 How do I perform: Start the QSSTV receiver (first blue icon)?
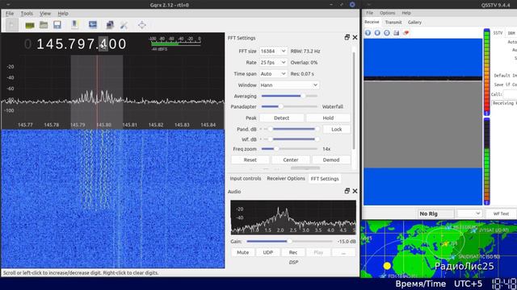[368, 33]
